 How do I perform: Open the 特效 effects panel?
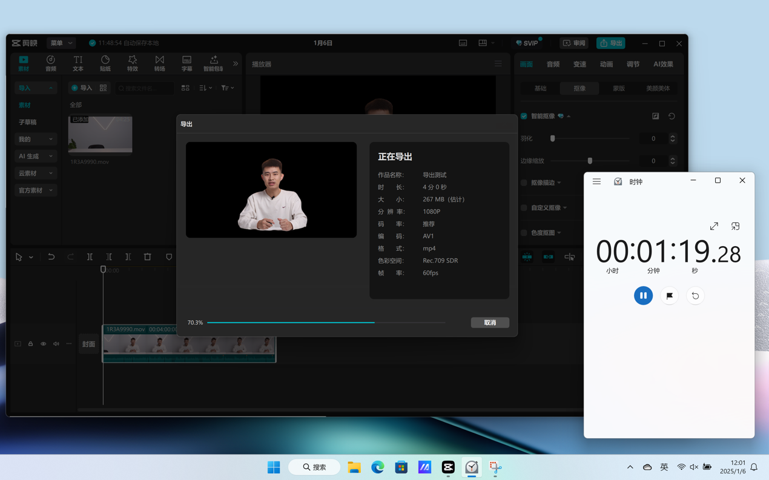coord(132,63)
